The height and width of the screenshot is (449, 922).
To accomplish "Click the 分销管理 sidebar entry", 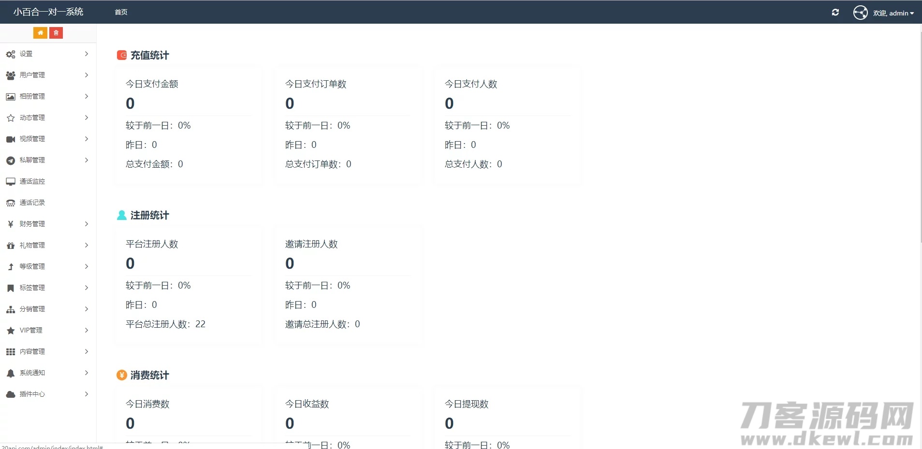I will [32, 309].
